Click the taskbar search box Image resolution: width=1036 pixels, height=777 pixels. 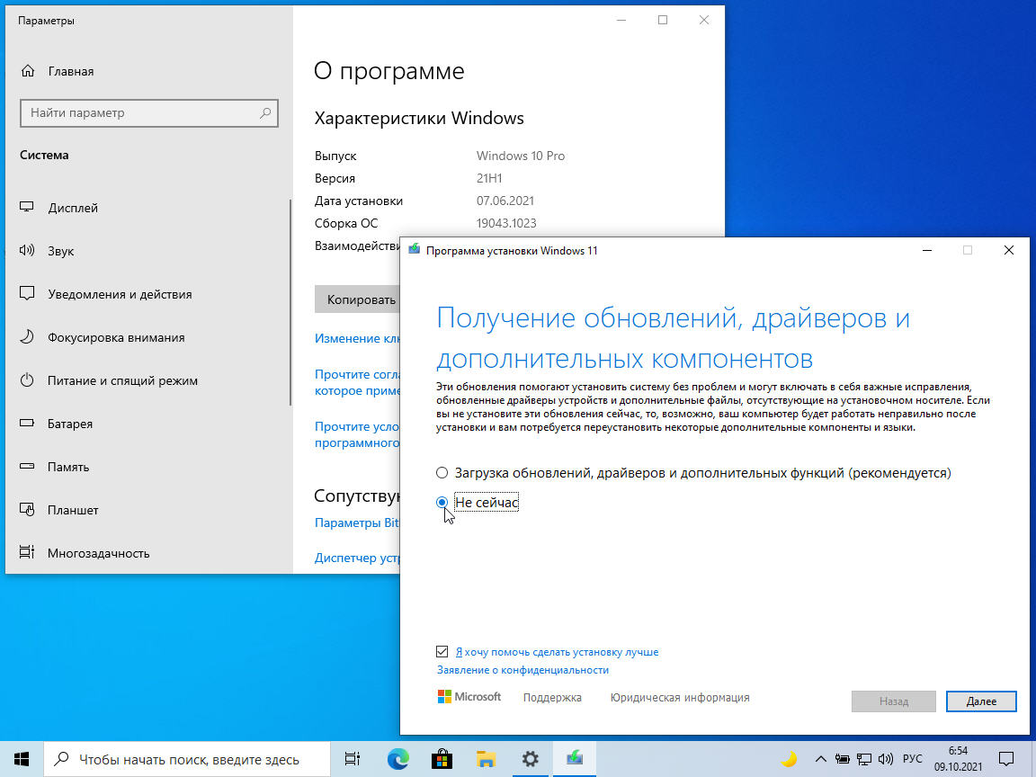click(187, 759)
